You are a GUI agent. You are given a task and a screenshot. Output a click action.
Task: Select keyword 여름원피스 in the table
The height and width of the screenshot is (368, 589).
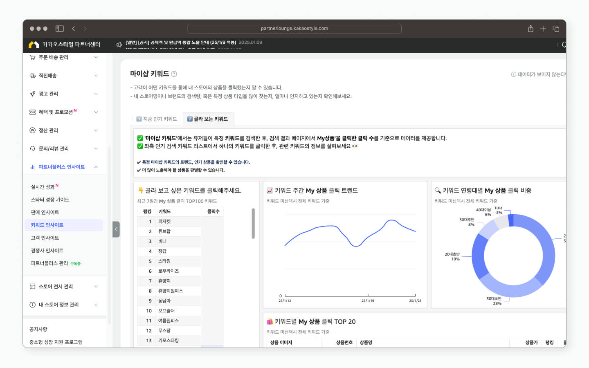coord(169,321)
